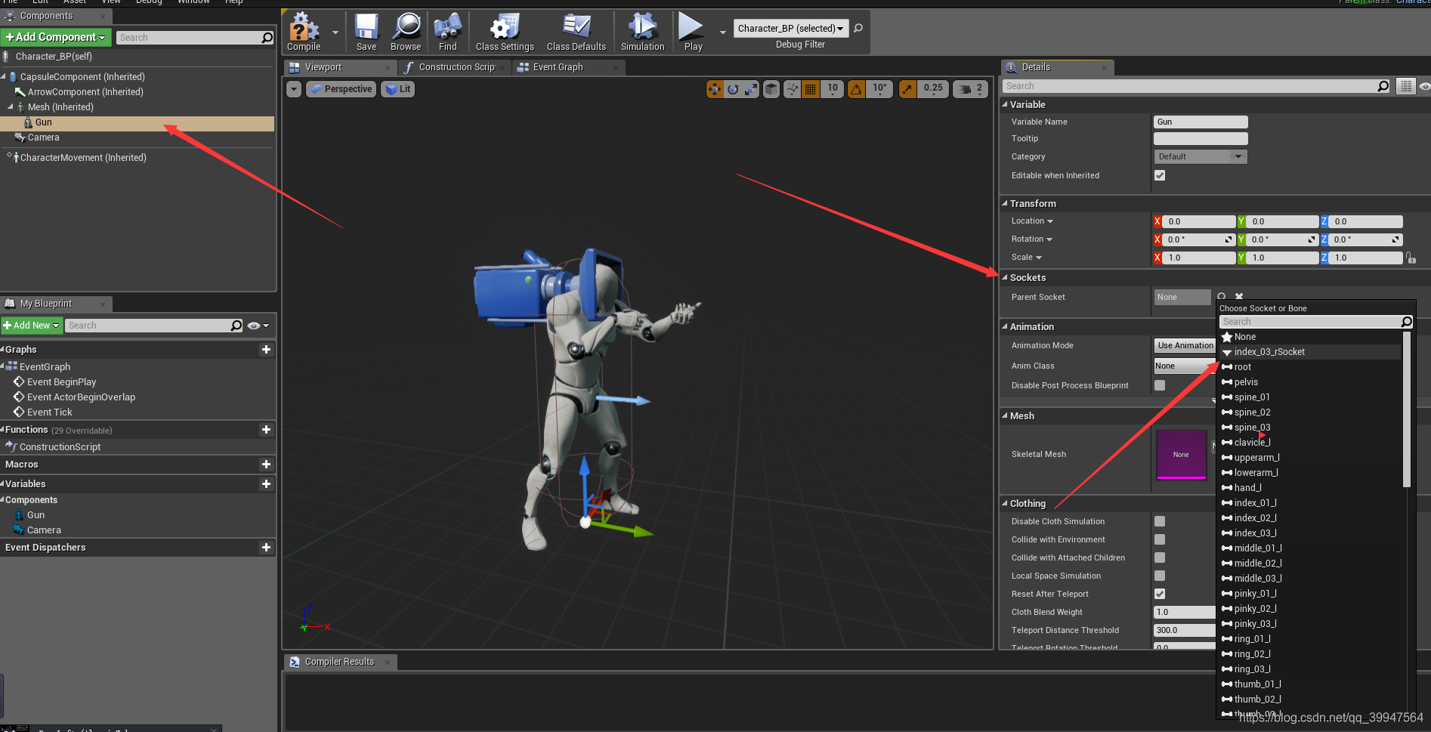Image resolution: width=1431 pixels, height=732 pixels.
Task: Select the scale gizmo tool in viewport
Action: 751,89
